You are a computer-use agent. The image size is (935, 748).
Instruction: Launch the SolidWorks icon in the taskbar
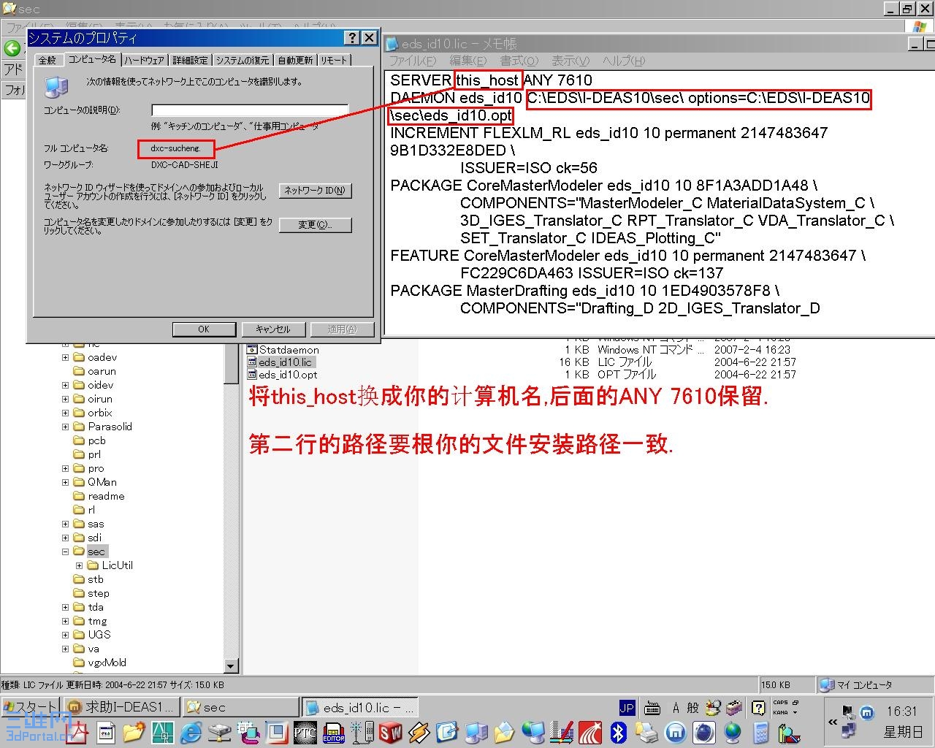pyautogui.click(x=391, y=731)
